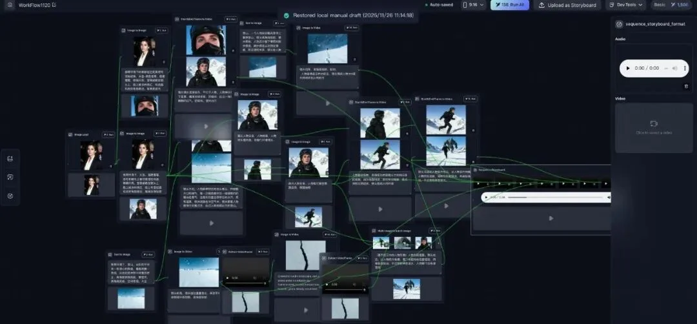The image size is (697, 324).
Task: Click the middle icon in left sidebar
Action: (10, 177)
